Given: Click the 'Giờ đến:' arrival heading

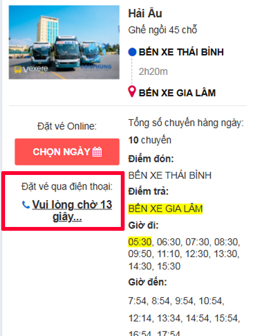Looking at the screenshot, I should tap(147, 282).
